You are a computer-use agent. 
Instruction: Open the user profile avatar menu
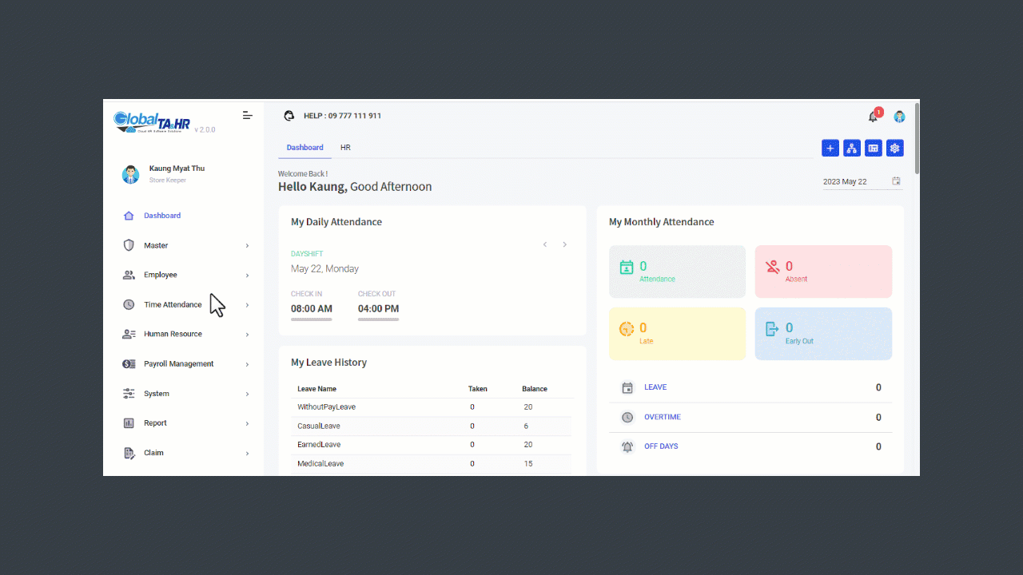coord(899,117)
